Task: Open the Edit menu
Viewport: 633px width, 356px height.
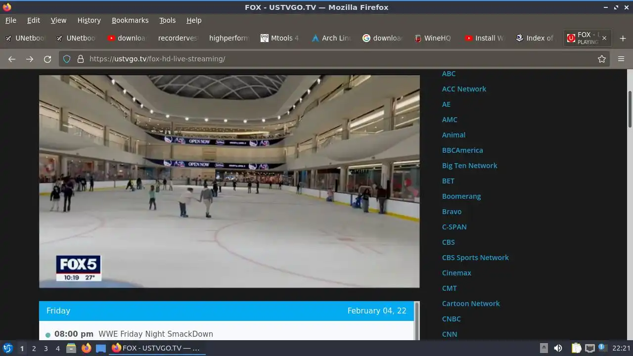Action: click(34, 20)
